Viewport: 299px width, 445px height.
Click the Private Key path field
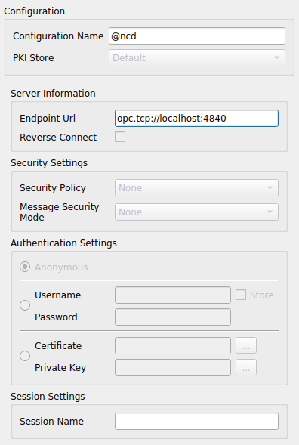[x=173, y=367]
